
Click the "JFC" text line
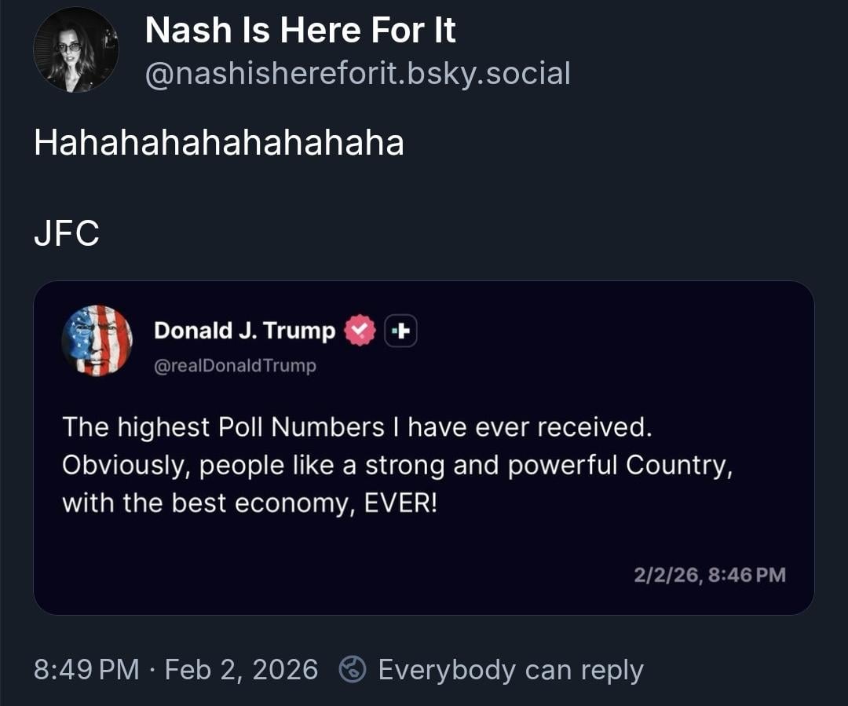point(67,234)
